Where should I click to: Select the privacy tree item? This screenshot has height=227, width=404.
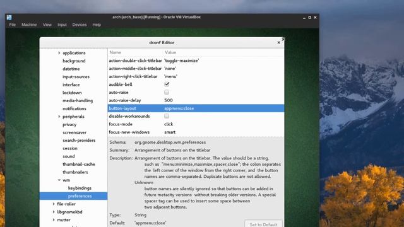point(69,125)
